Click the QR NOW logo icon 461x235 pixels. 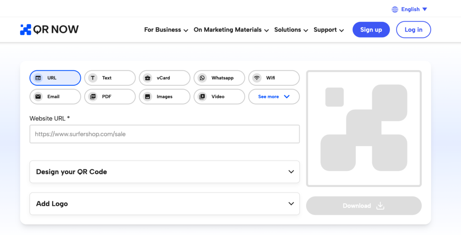pyautogui.click(x=25, y=30)
